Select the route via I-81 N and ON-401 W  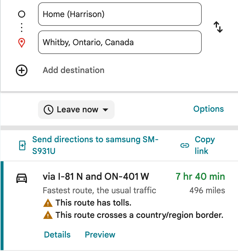click(96, 177)
